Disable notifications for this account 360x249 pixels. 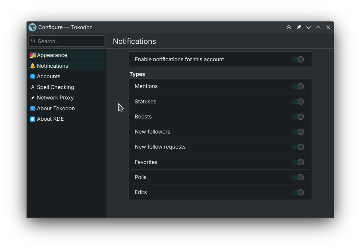298,60
